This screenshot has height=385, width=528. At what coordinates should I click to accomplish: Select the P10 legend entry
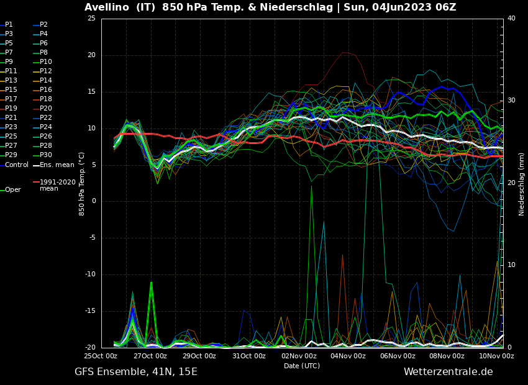(46, 62)
